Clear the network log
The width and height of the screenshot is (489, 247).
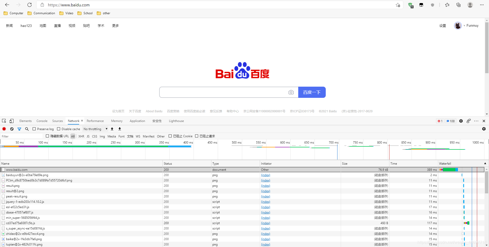click(12, 129)
